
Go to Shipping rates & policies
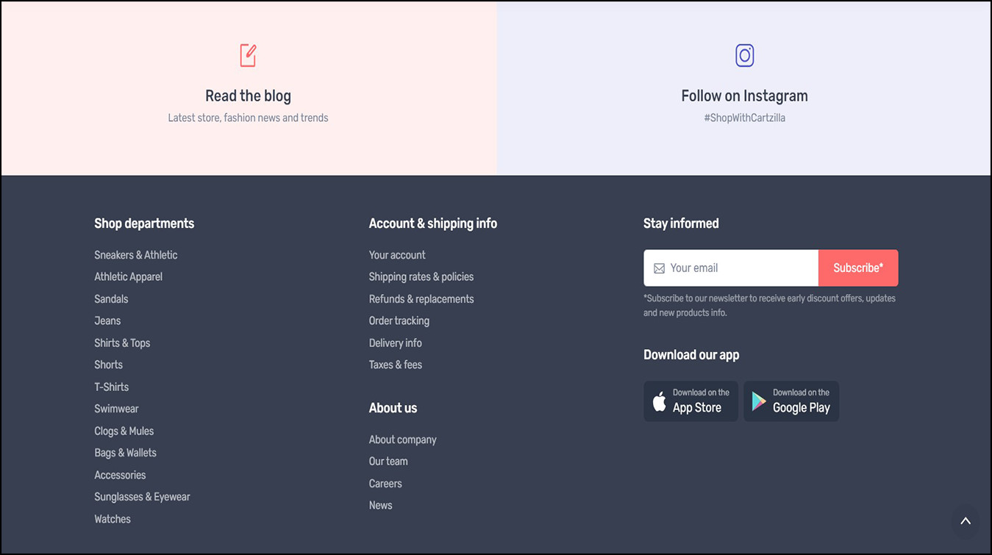point(421,277)
